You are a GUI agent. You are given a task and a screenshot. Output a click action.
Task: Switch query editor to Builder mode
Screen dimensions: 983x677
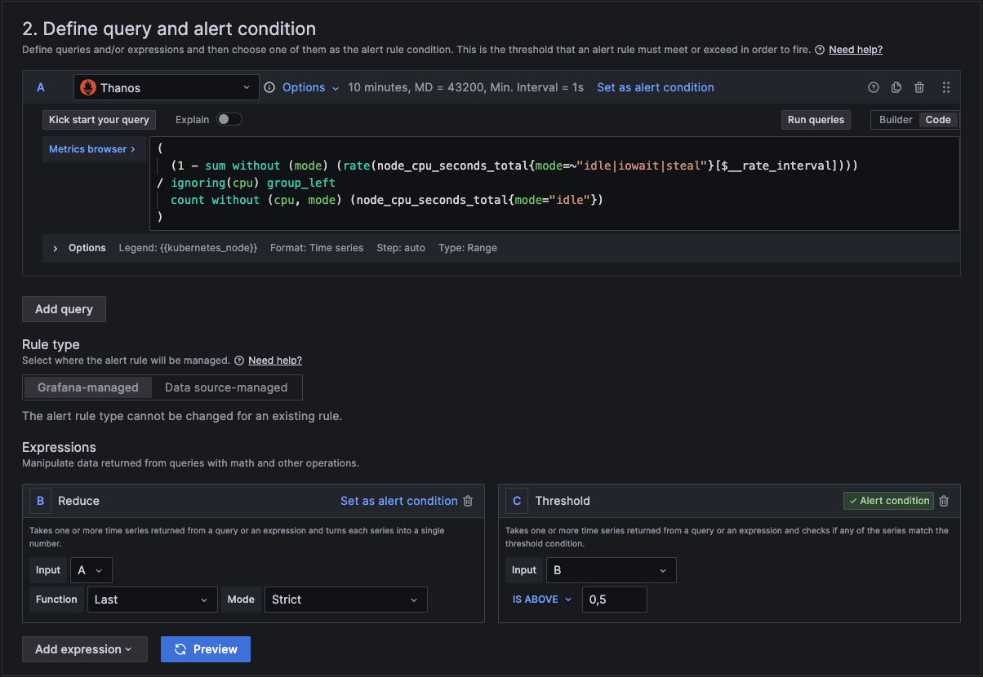896,120
